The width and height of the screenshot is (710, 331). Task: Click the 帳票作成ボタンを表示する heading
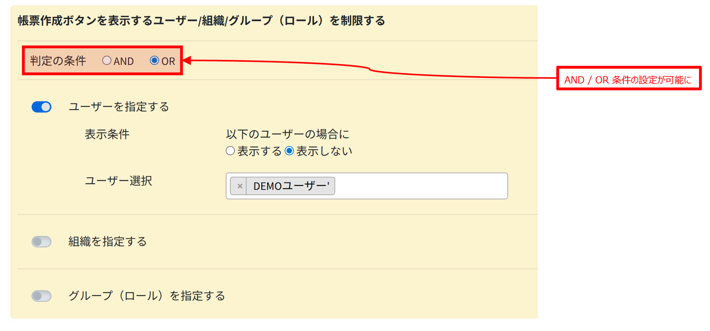pyautogui.click(x=201, y=21)
